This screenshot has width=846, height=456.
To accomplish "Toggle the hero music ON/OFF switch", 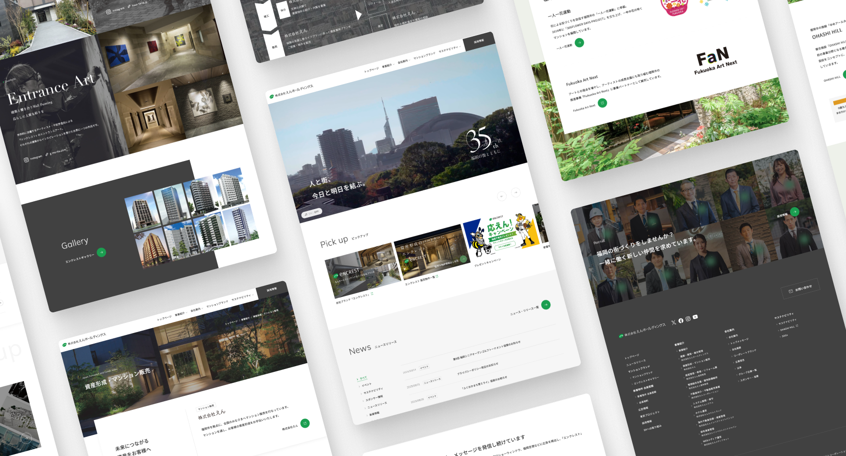I will 311,212.
